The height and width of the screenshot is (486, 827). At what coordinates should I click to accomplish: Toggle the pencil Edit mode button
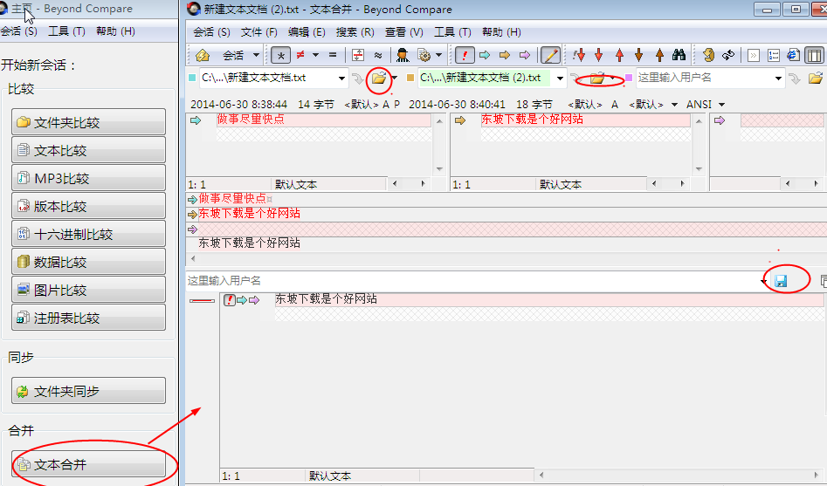coord(550,55)
